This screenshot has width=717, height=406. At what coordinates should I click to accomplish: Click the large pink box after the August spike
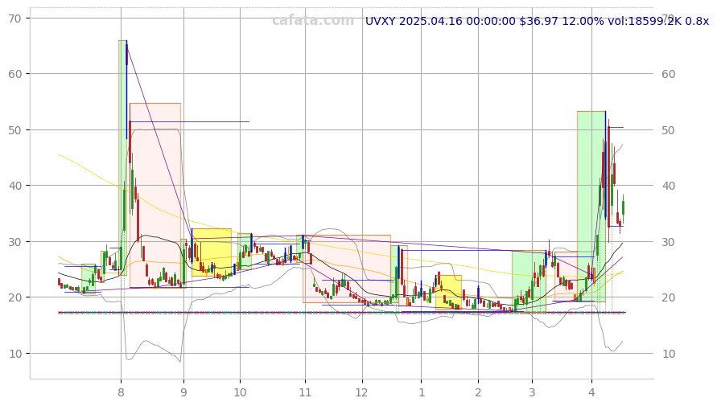[155, 195]
